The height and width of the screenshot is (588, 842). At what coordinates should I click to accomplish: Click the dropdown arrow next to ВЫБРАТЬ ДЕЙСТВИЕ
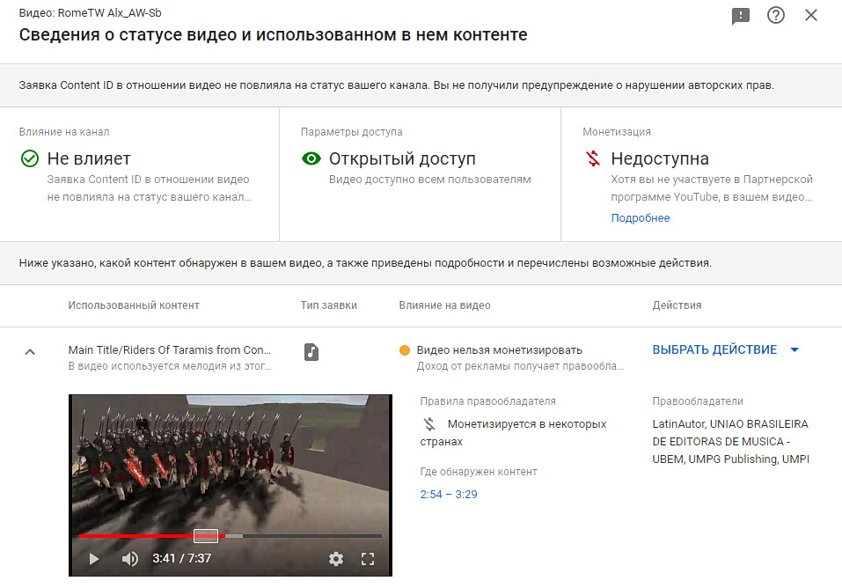(x=794, y=350)
